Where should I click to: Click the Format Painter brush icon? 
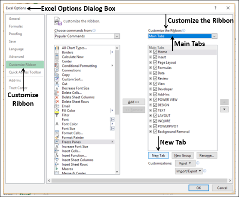(x=57, y=138)
